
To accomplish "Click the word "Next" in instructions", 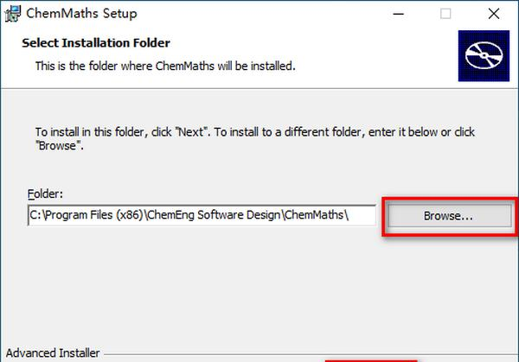I will [191, 132].
